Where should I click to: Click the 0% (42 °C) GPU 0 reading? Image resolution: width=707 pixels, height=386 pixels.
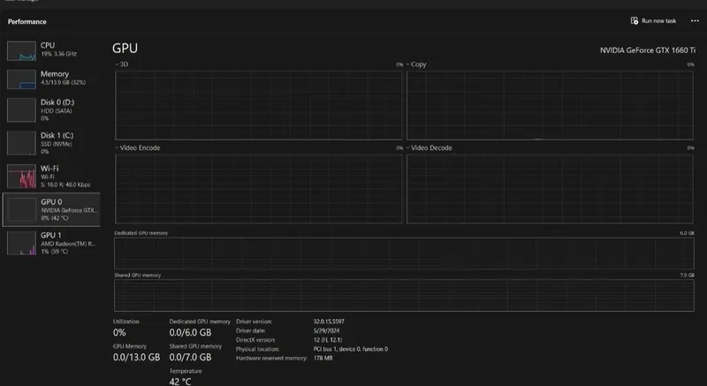click(55, 218)
